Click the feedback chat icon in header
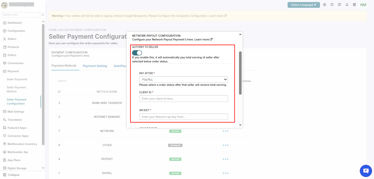374x179 pixels. 340,5
